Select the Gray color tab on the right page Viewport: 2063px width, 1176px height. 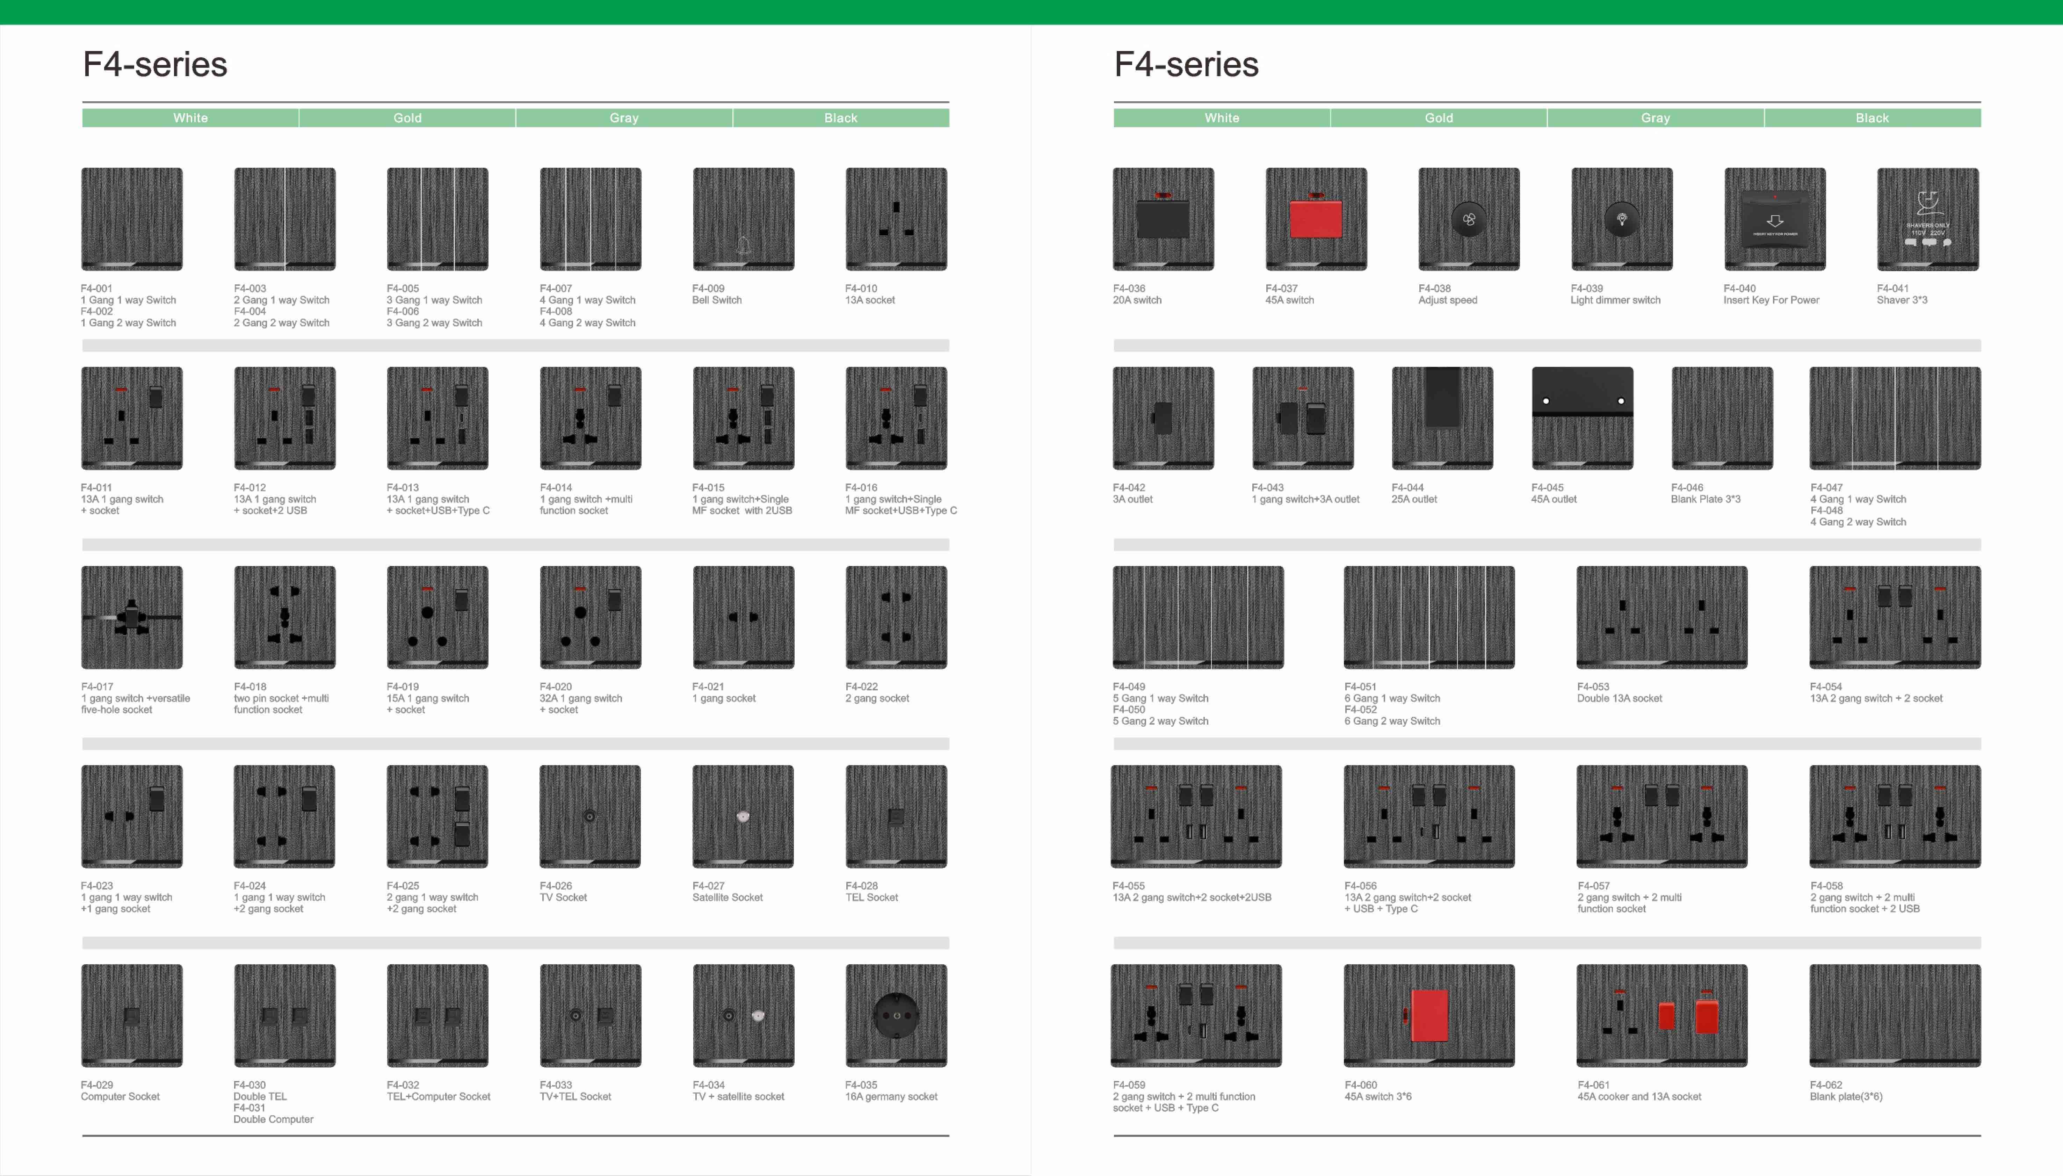click(1655, 118)
